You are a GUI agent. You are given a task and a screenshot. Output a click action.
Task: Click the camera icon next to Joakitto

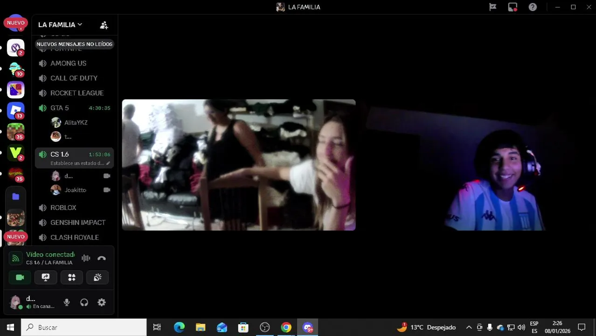click(x=107, y=190)
